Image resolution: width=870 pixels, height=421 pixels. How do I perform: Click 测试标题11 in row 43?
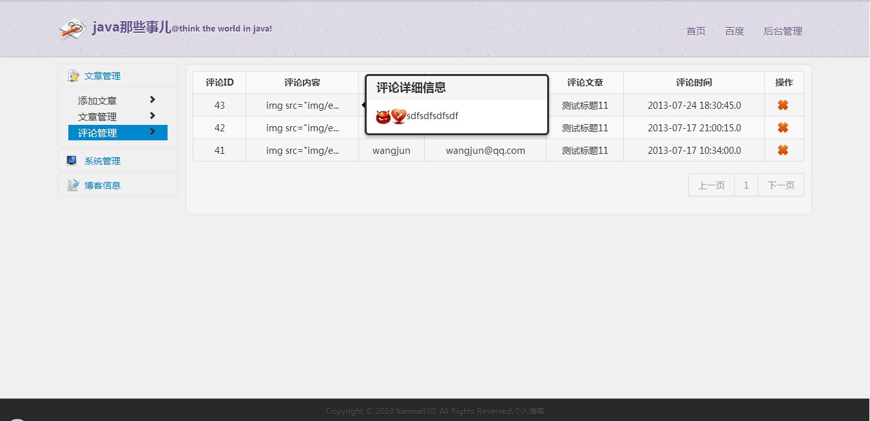click(x=585, y=105)
